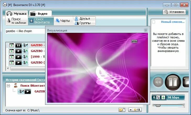The height and width of the screenshot is (115, 191).
Task: Select Поиск по альбомам
Action: (17, 21)
